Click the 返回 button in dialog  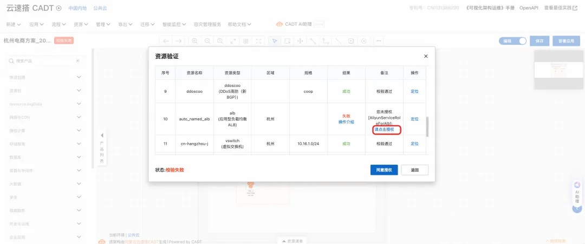point(414,170)
